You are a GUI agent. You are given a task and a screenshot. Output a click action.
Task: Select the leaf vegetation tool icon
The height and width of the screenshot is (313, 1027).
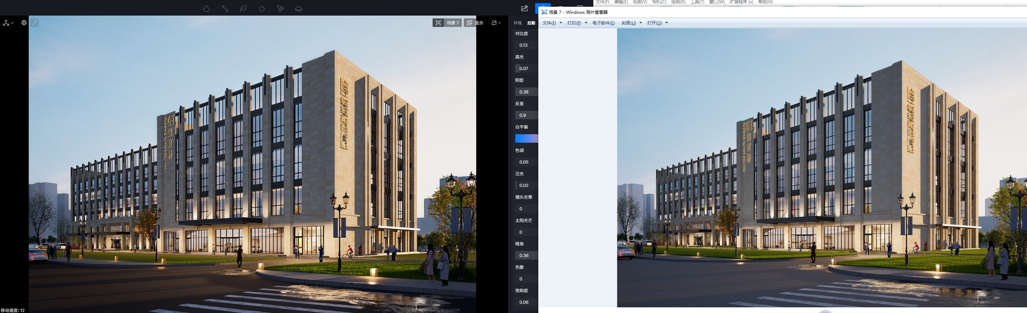click(x=243, y=8)
